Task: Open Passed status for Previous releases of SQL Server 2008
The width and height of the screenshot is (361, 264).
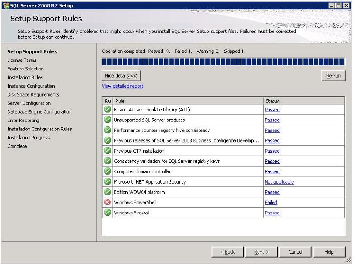Action: [272, 140]
